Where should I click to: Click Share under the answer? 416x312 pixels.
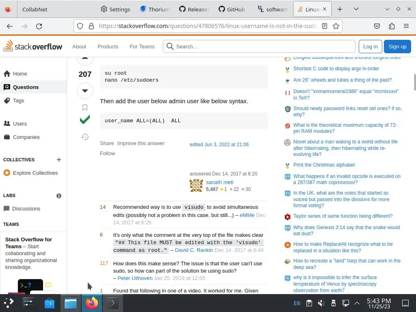[x=107, y=143]
